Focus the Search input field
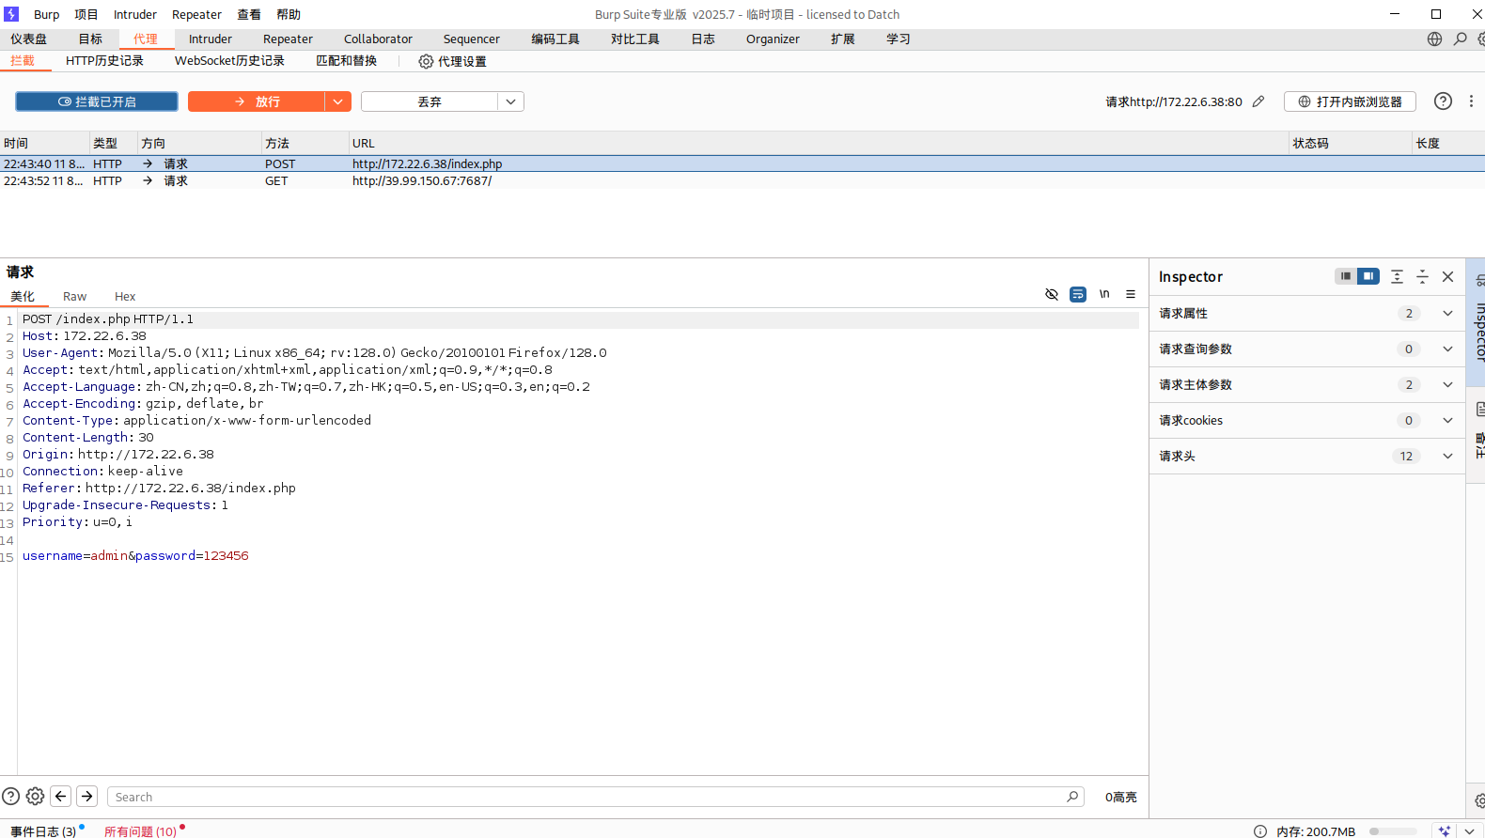 click(x=596, y=797)
